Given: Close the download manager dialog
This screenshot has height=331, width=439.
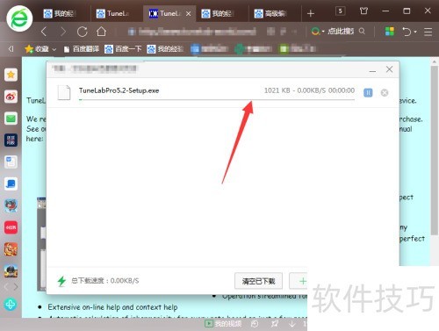Looking at the screenshot, I should click(389, 69).
